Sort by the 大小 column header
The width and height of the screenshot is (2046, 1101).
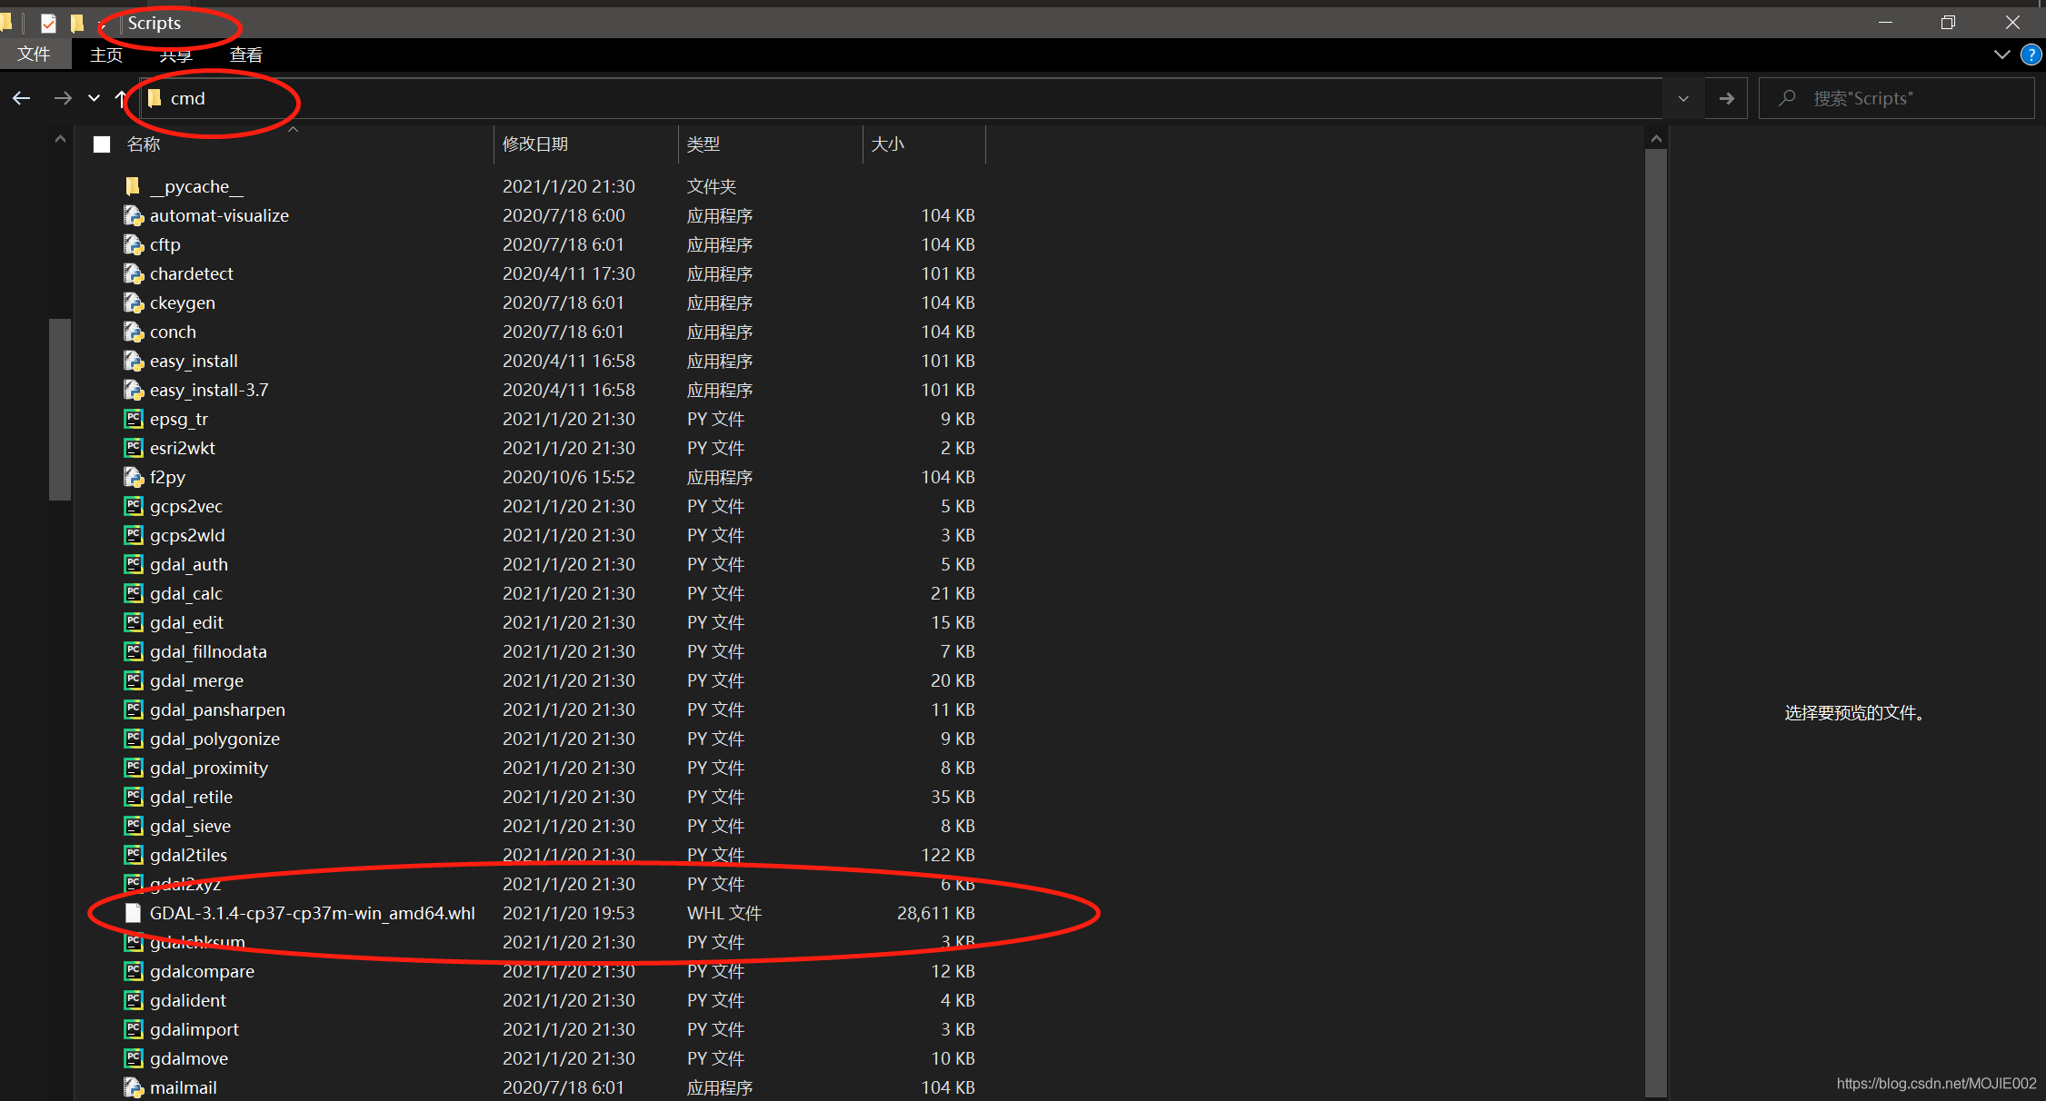pos(924,144)
